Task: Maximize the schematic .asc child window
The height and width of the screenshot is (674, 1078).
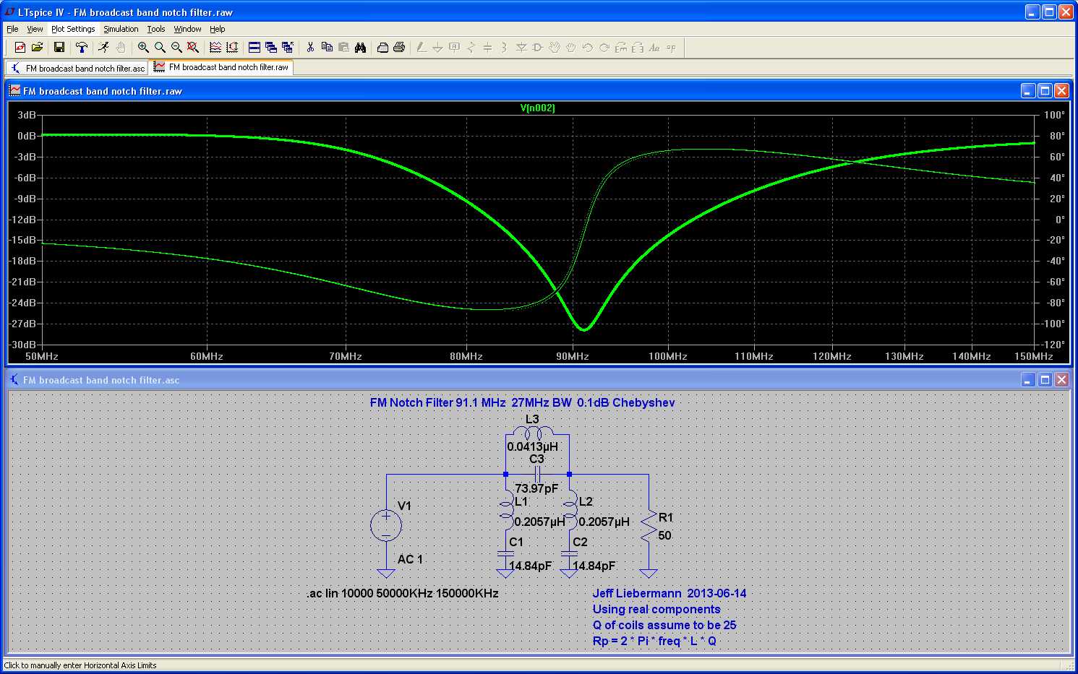Action: pyautogui.click(x=1045, y=380)
